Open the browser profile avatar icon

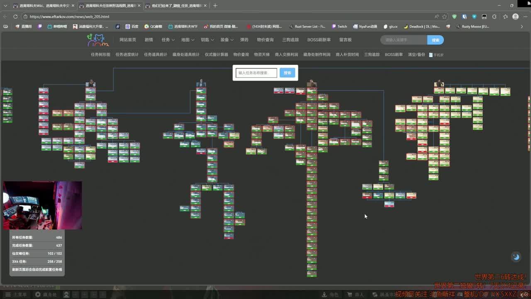coord(515,17)
